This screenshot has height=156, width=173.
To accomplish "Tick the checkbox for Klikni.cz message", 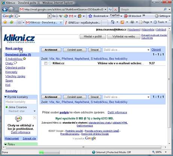I will [x=46, y=63].
